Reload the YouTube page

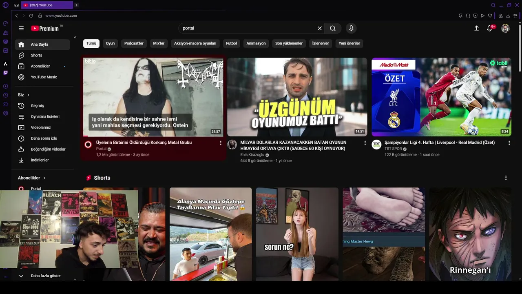pyautogui.click(x=31, y=16)
